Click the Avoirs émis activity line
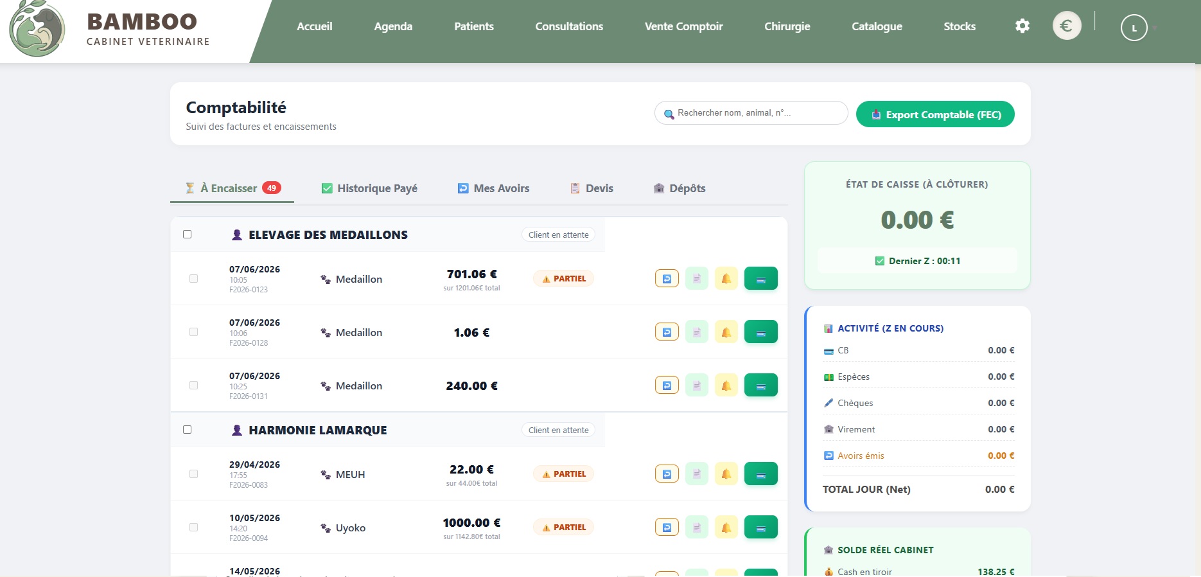The height and width of the screenshot is (577, 1201). [x=919, y=456]
